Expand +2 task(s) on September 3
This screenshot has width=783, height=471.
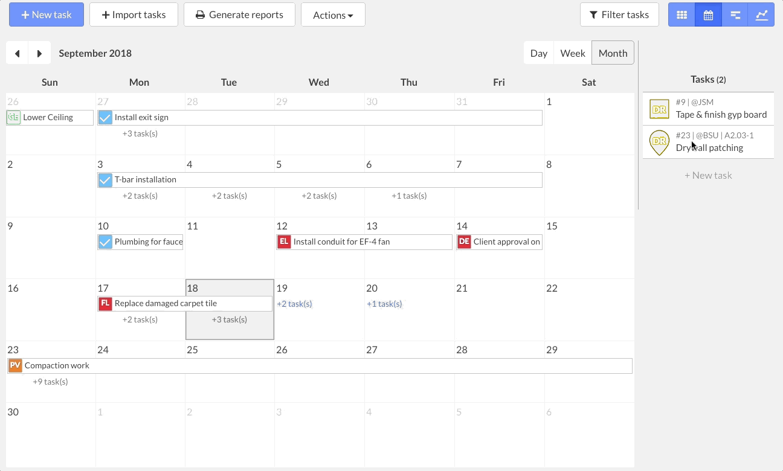[140, 196]
